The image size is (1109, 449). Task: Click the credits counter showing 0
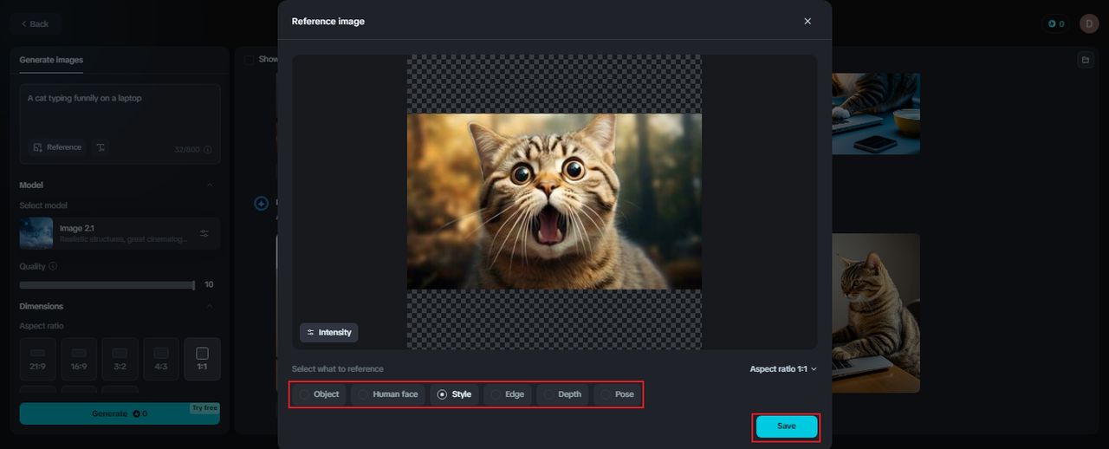click(1056, 23)
